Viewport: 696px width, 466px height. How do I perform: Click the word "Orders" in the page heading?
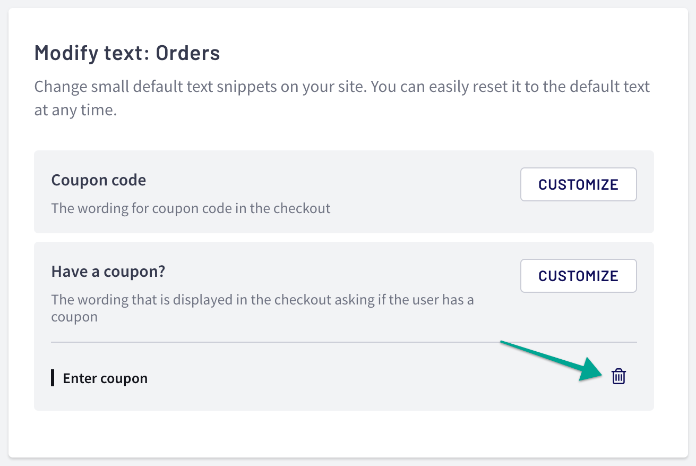click(188, 53)
